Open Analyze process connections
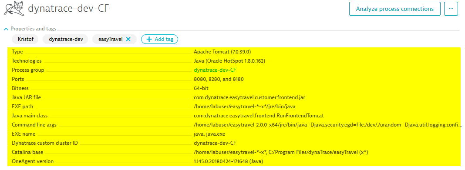465x170 pixels. pyautogui.click(x=395, y=9)
